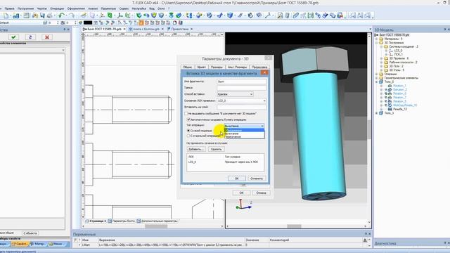Image resolution: width=450 pixels, height=253 pixels.
Task: Click pin icon of 3D Модель panel
Action: pos(445,30)
